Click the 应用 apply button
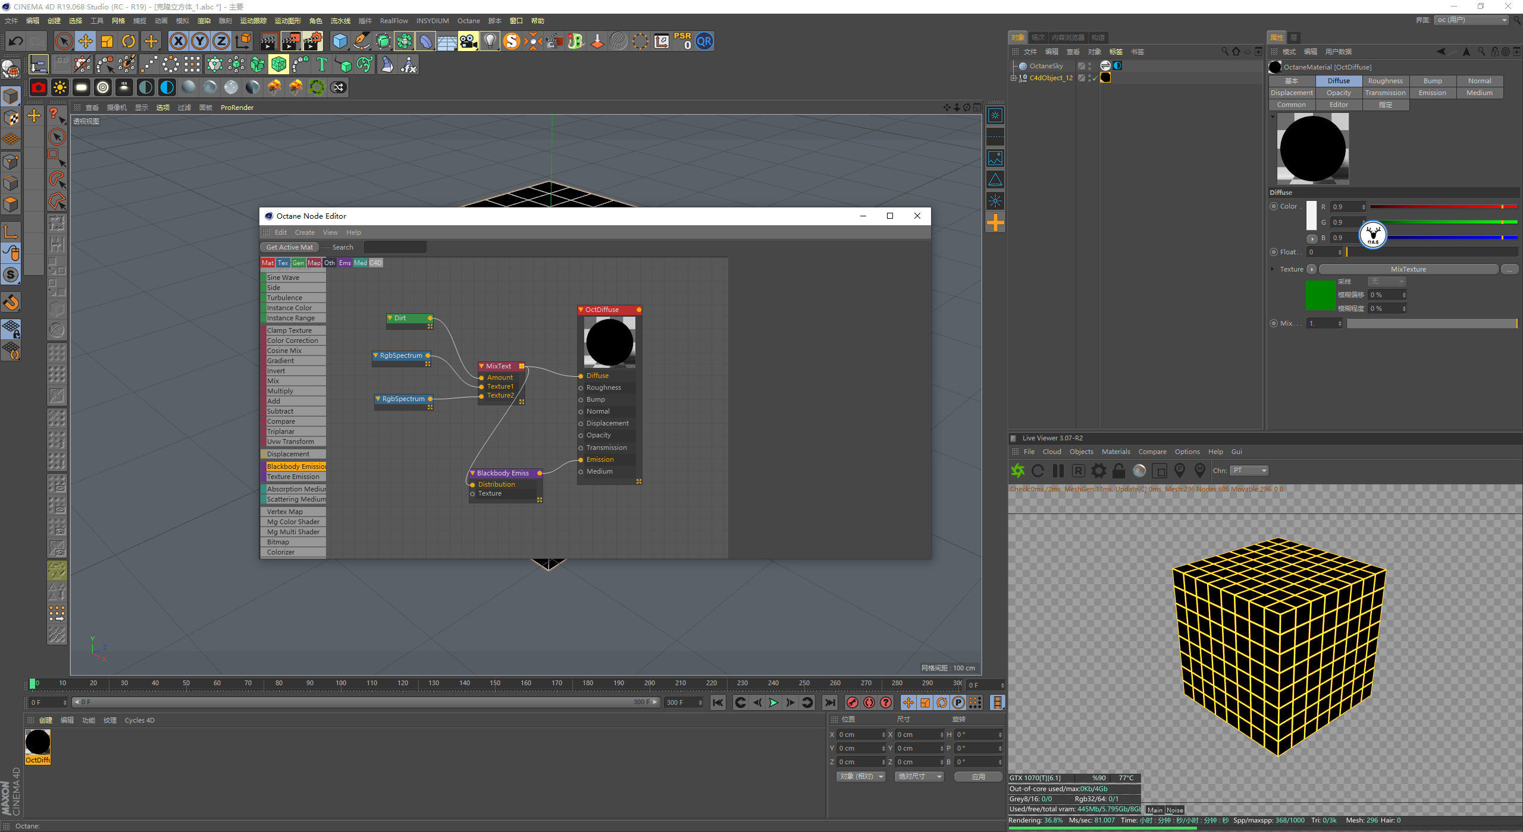Image resolution: width=1523 pixels, height=832 pixels. pos(979,777)
